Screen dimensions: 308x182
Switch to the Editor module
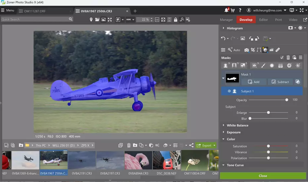263,20
